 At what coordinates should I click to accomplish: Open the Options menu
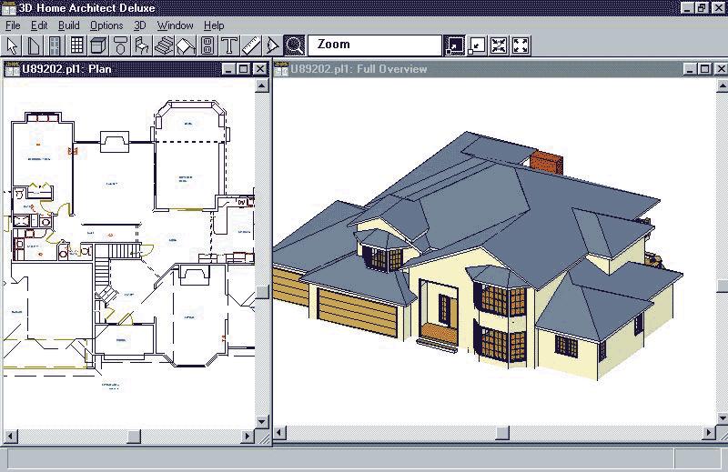[x=106, y=25]
